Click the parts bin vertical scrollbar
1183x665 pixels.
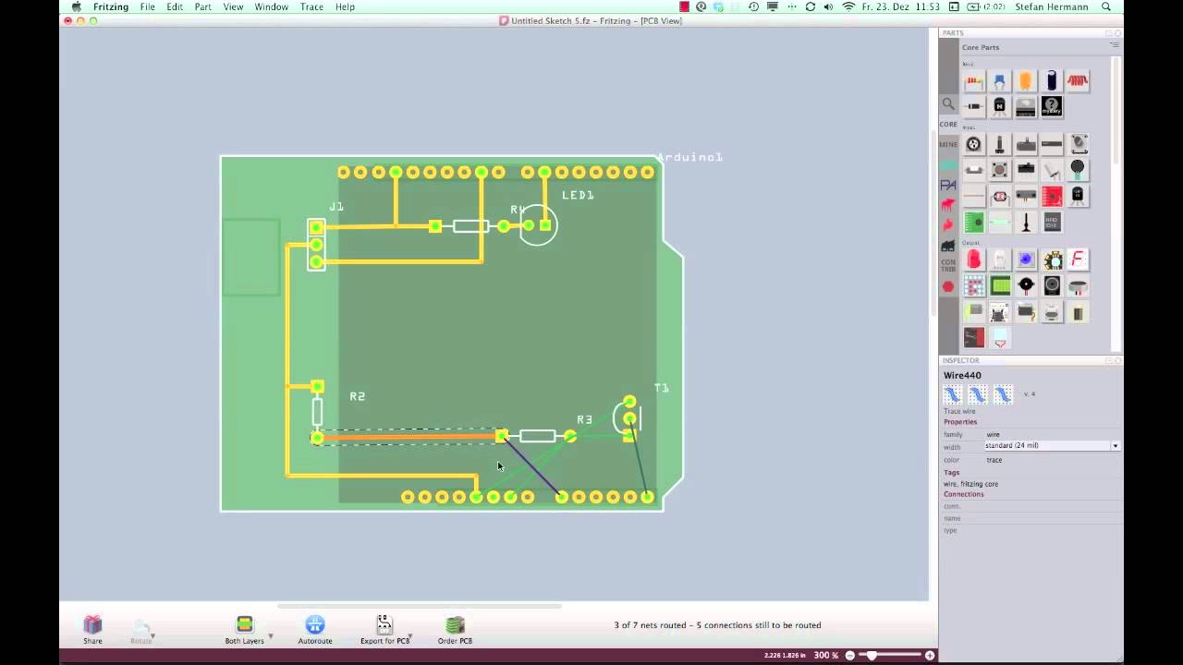pos(1116,111)
